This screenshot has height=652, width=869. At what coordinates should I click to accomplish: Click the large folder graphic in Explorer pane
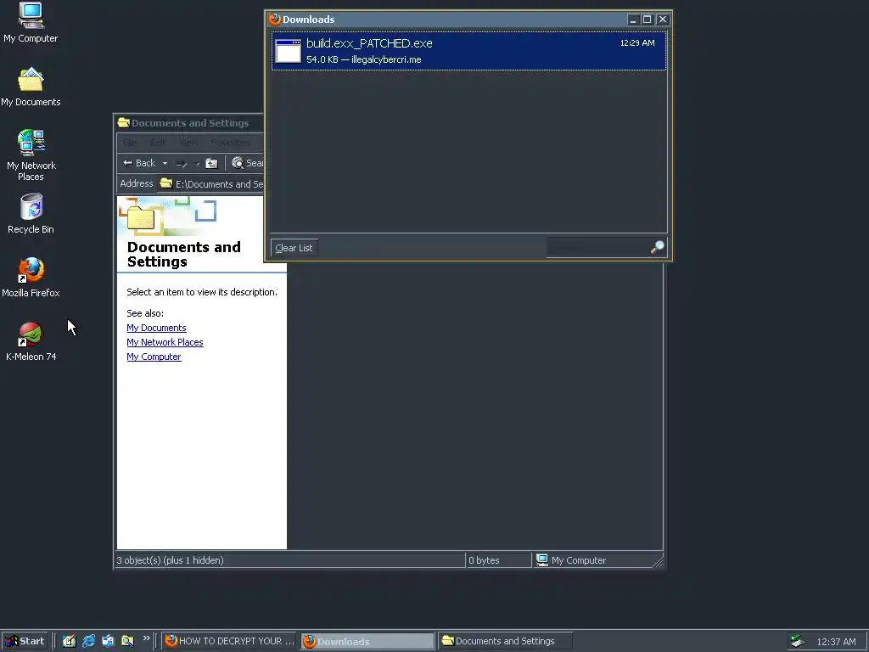coord(142,217)
